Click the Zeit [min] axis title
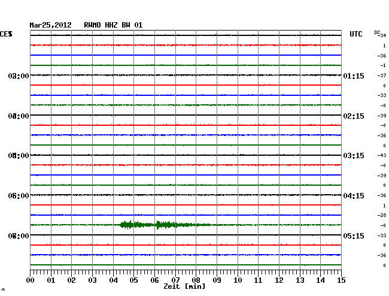This screenshot has width=389, height=296. tap(184, 286)
